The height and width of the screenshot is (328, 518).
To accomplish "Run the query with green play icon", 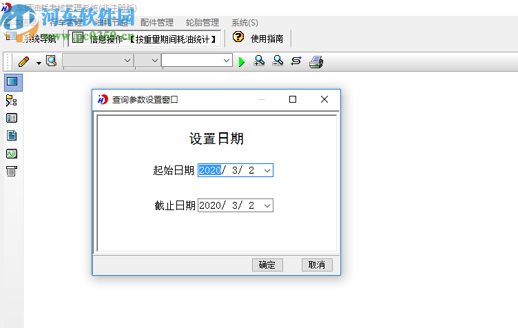I will click(x=242, y=62).
